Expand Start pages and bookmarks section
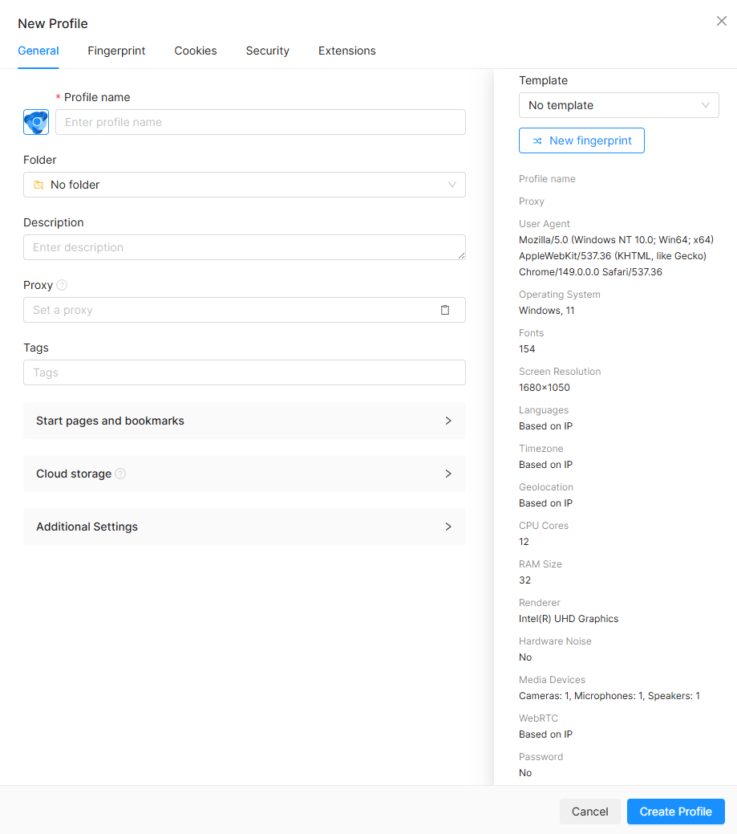 click(245, 421)
